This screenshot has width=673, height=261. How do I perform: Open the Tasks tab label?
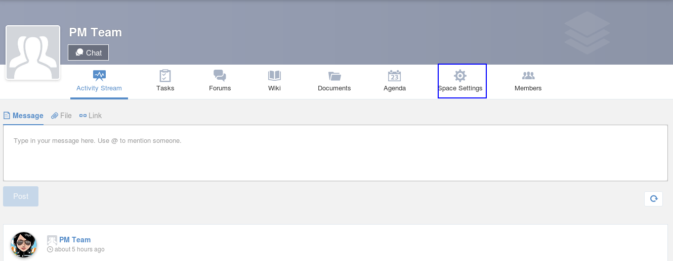point(165,88)
